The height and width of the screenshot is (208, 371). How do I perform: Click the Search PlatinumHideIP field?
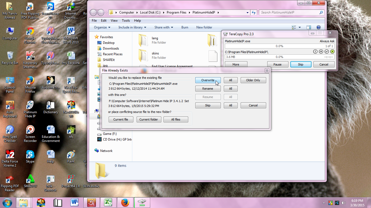tap(292, 12)
